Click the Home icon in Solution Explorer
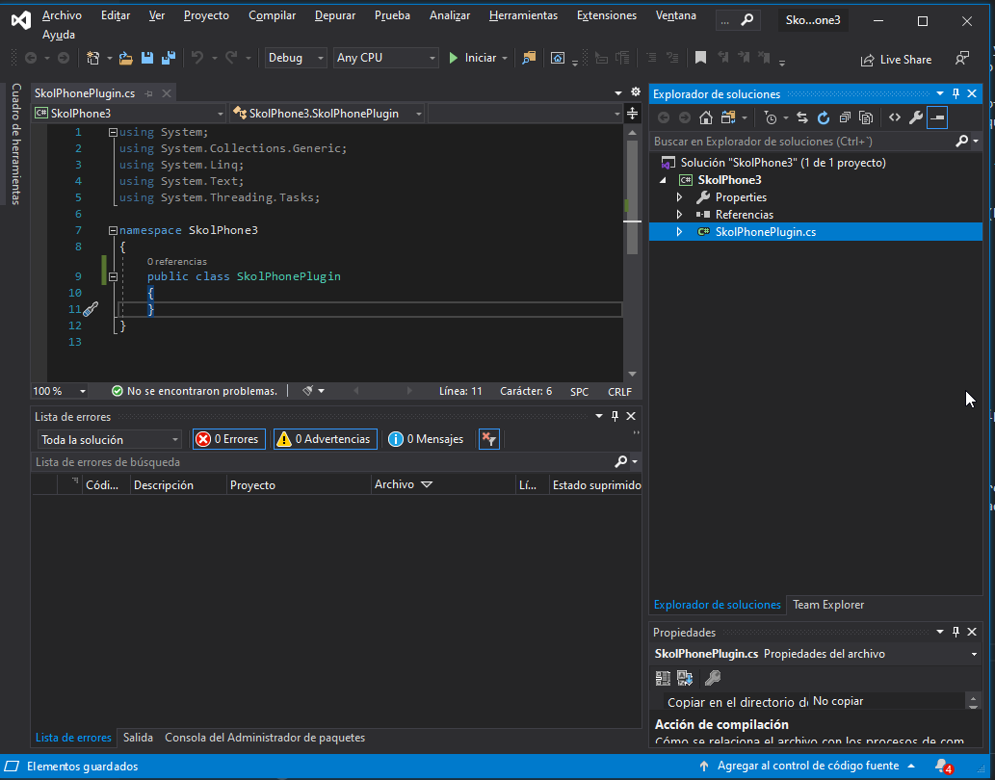 pos(706,118)
